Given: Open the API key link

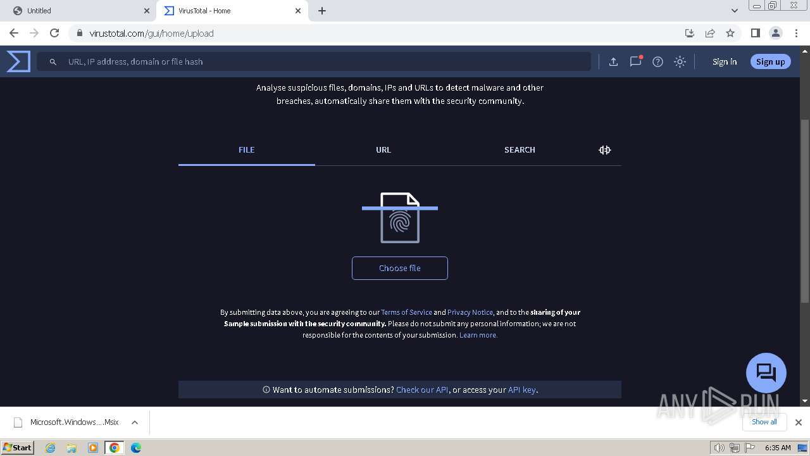Looking at the screenshot, I should (522, 389).
